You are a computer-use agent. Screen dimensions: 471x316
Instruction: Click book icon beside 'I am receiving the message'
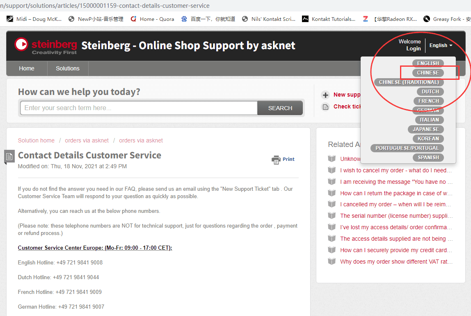pos(332,181)
